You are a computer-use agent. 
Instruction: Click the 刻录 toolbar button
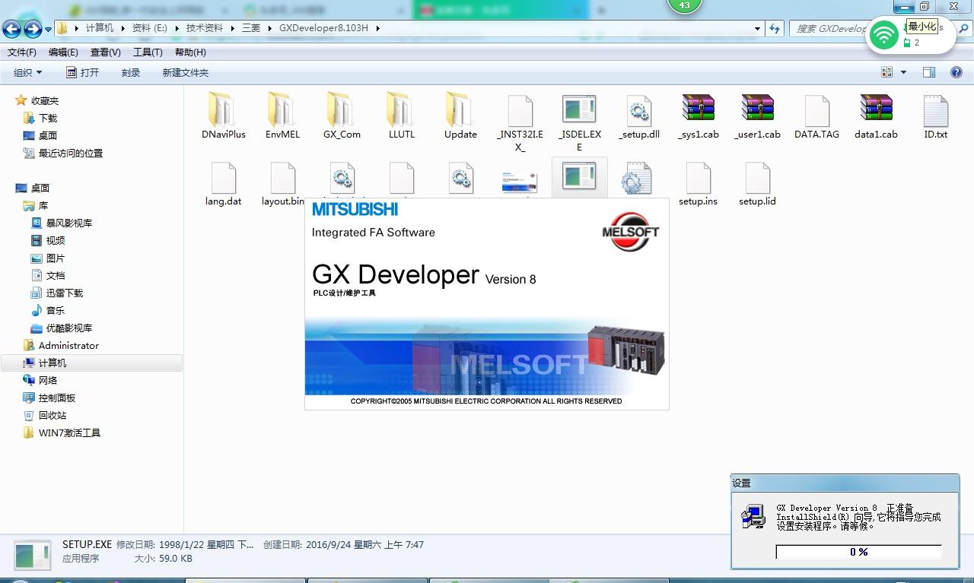pyautogui.click(x=131, y=72)
